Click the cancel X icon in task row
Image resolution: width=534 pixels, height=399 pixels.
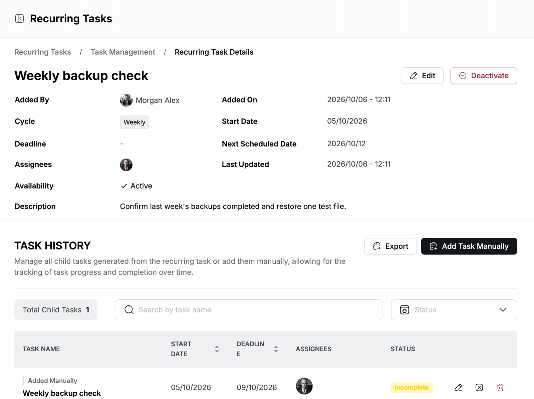[x=479, y=387]
